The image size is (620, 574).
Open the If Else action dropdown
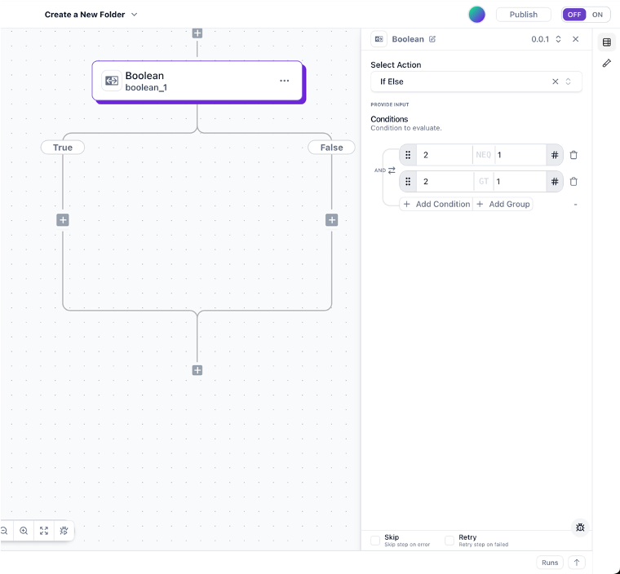568,82
